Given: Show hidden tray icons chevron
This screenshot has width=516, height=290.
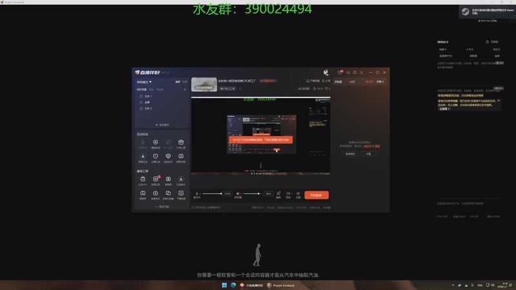Looking at the screenshot, I should [453, 285].
